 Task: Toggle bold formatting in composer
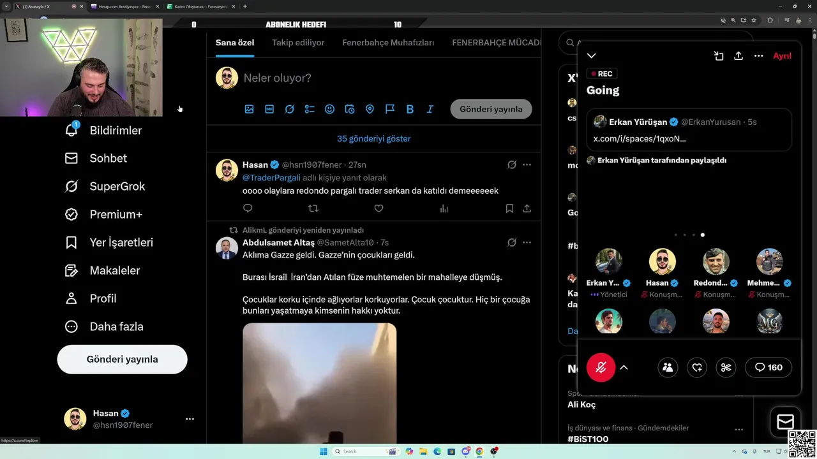410,109
